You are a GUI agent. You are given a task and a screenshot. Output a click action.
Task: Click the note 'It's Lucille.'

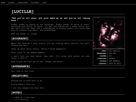tap(22, 100)
